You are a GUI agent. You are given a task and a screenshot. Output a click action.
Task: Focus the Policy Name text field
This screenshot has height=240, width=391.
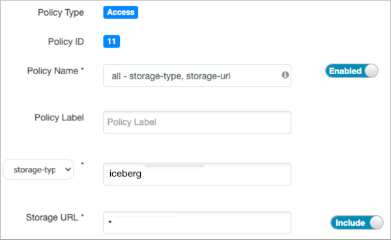pyautogui.click(x=197, y=75)
